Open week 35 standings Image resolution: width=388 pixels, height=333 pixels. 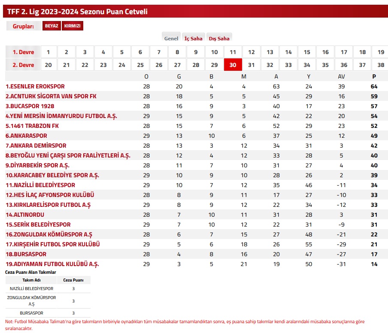tap(325, 65)
